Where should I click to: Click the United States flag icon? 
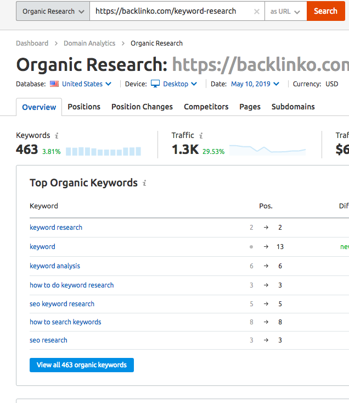coord(54,84)
